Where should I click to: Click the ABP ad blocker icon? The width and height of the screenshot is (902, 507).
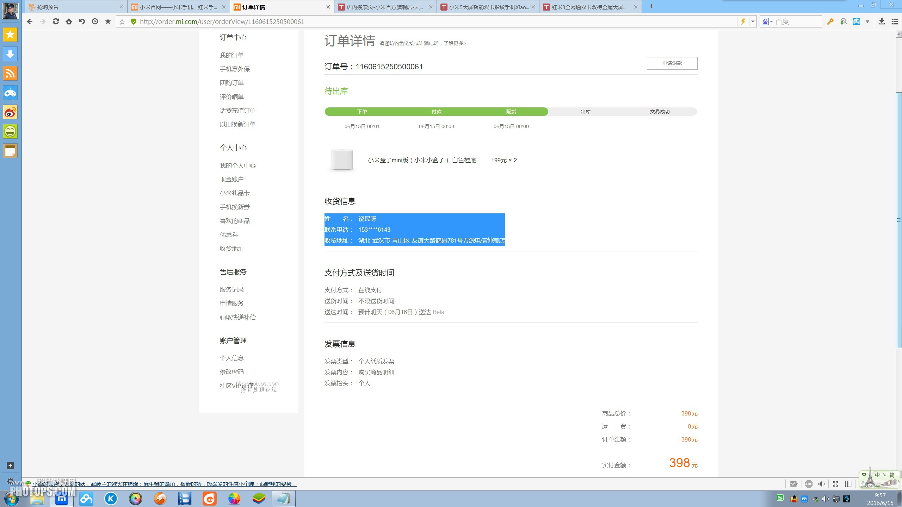coord(809,484)
